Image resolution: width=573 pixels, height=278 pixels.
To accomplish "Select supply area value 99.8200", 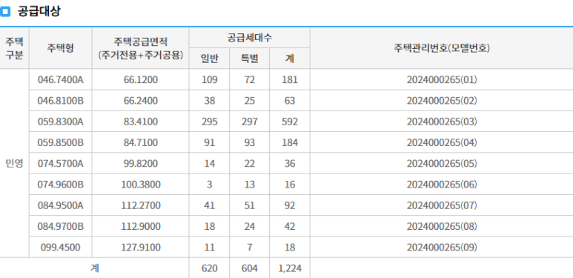I will (141, 164).
